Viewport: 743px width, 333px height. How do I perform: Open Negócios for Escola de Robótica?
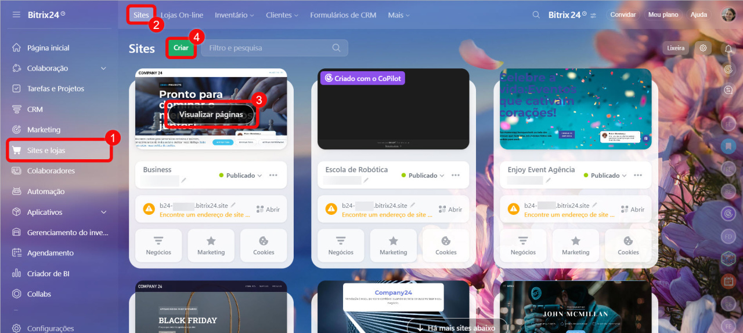click(x=341, y=246)
